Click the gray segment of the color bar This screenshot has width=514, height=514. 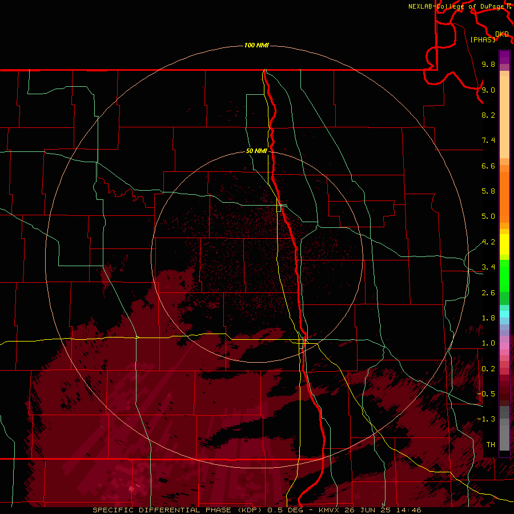click(x=504, y=428)
